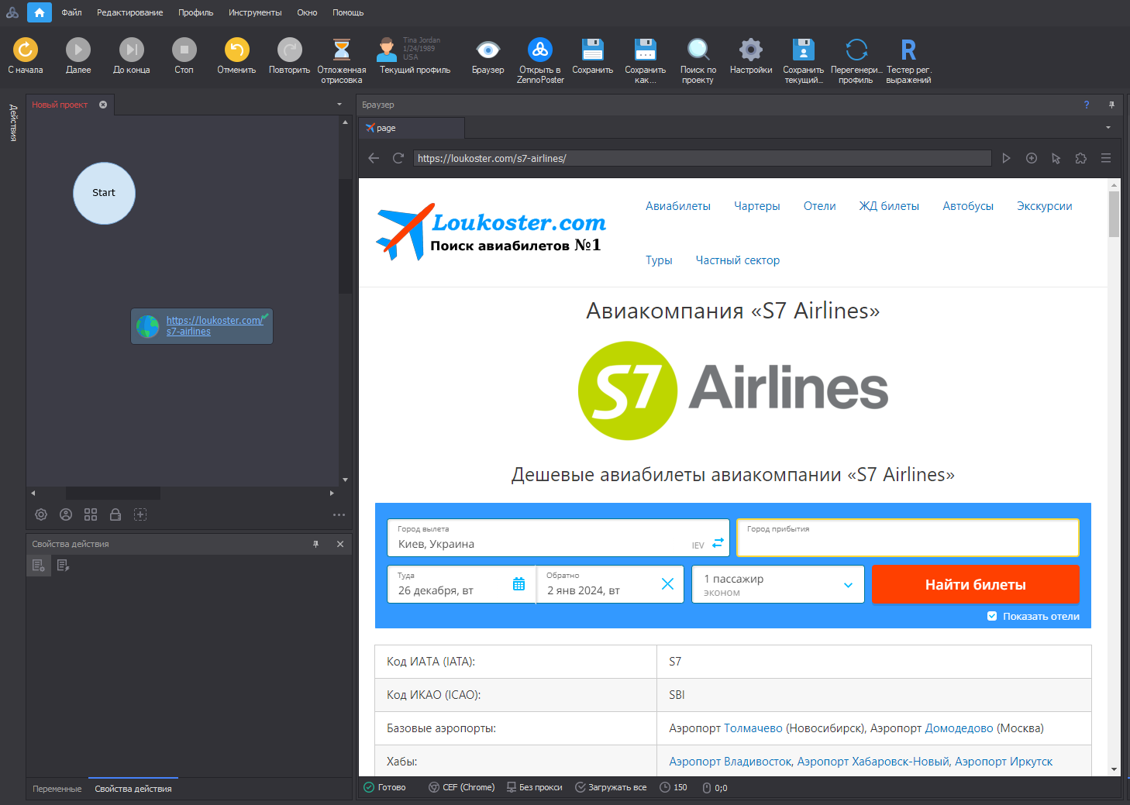Open the Помощь menu
1130x805 pixels.
coord(348,12)
